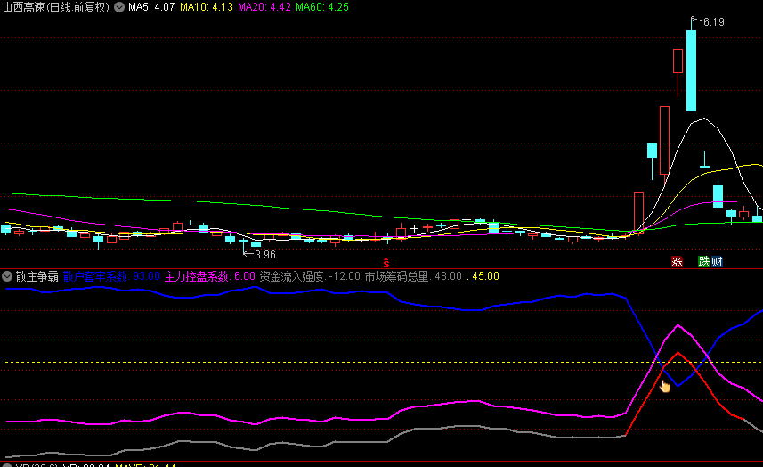Open the dropdown beside 山西高速 title

[119, 7]
